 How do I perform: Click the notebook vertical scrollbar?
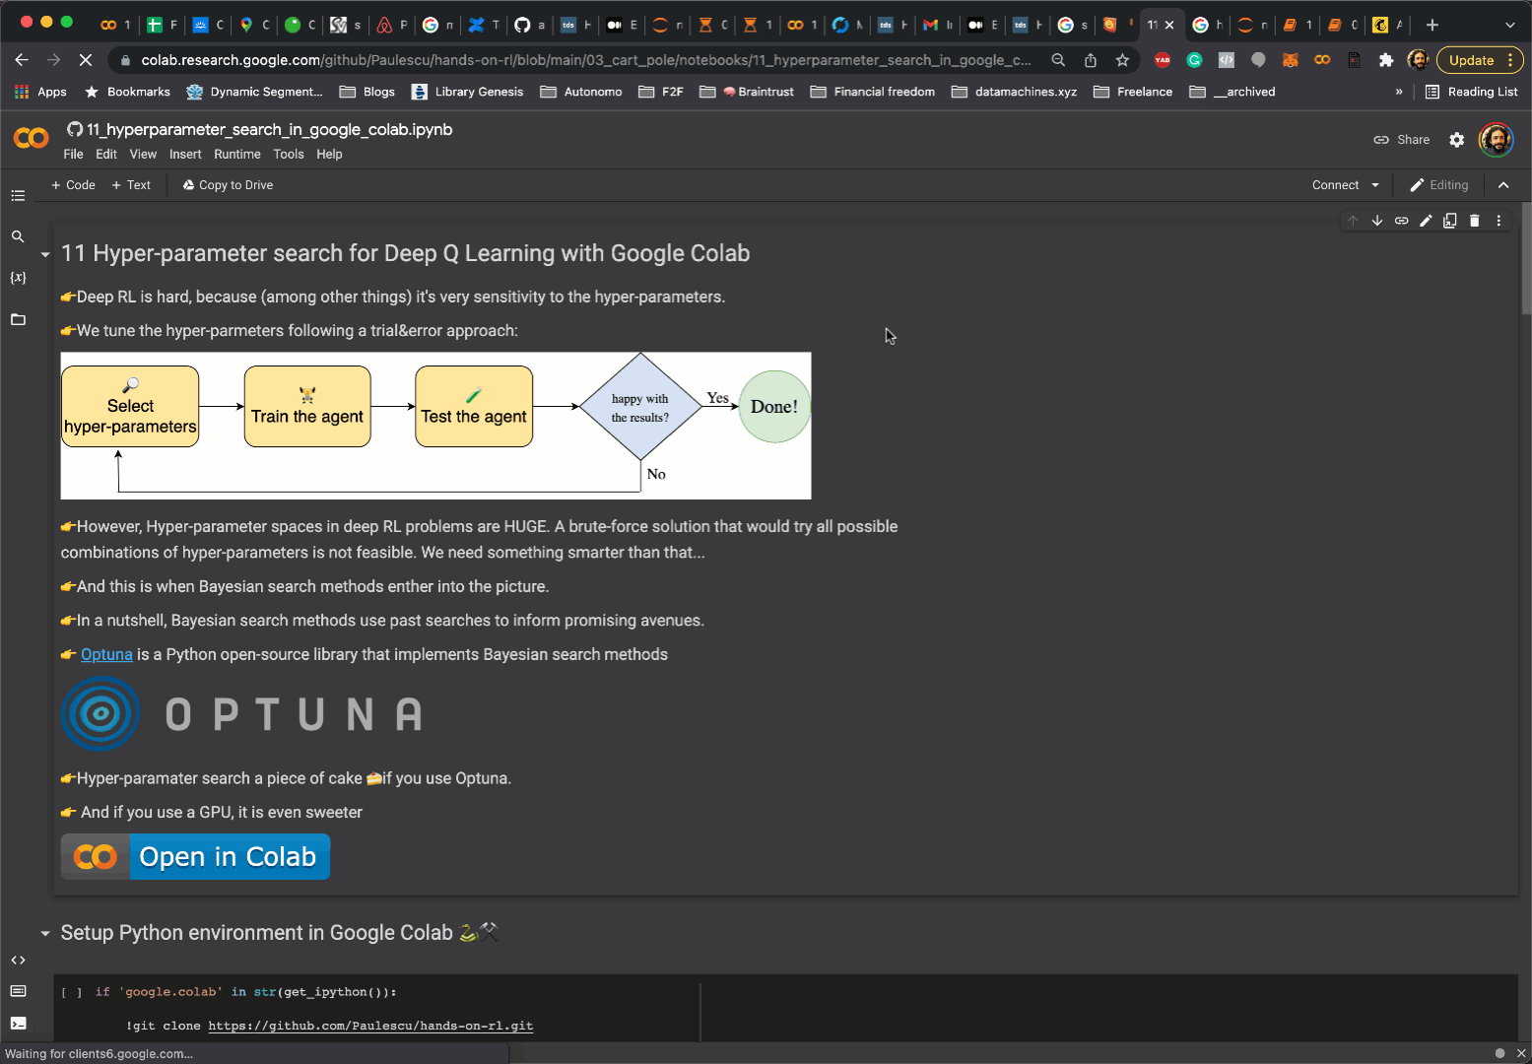coord(1525,258)
